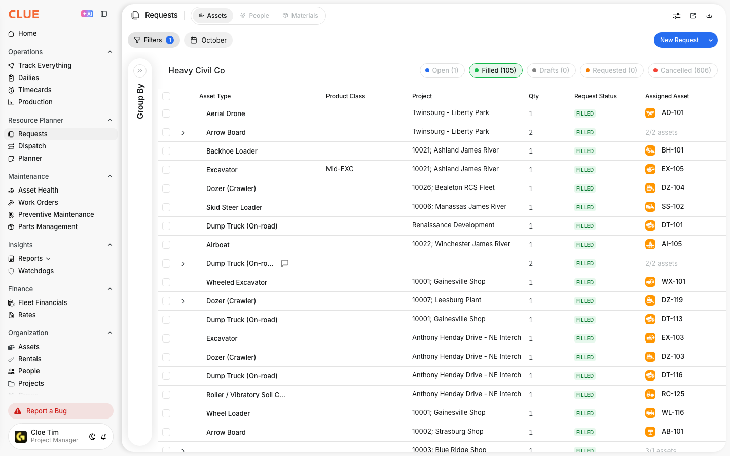Expand the Reports submenu
This screenshot has width=730, height=456.
48,259
